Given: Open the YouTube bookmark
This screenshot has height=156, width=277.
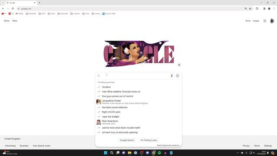Looking at the screenshot, I should point(4,13).
